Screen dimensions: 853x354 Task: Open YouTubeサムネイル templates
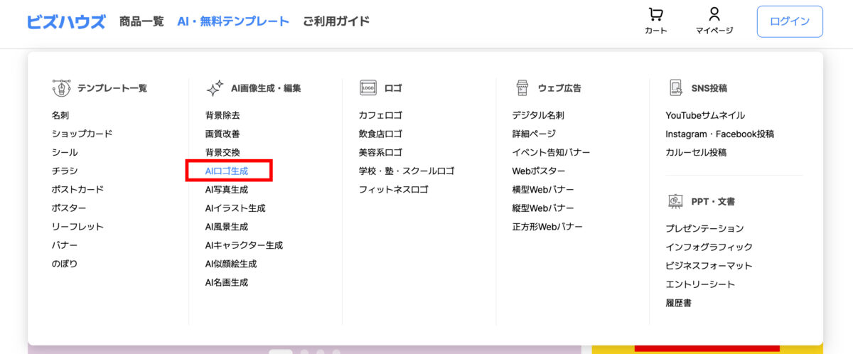(705, 115)
